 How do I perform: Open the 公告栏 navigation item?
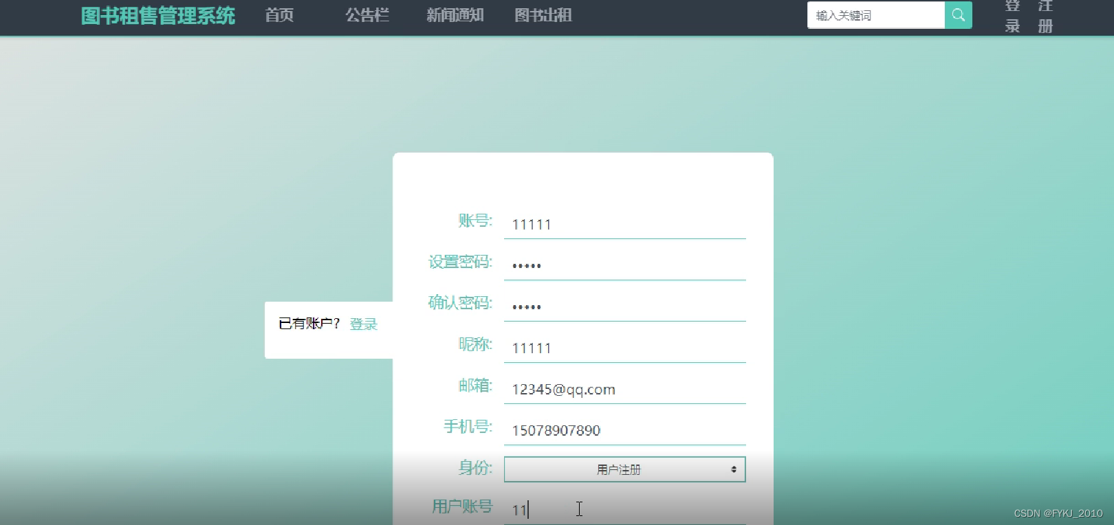(367, 15)
